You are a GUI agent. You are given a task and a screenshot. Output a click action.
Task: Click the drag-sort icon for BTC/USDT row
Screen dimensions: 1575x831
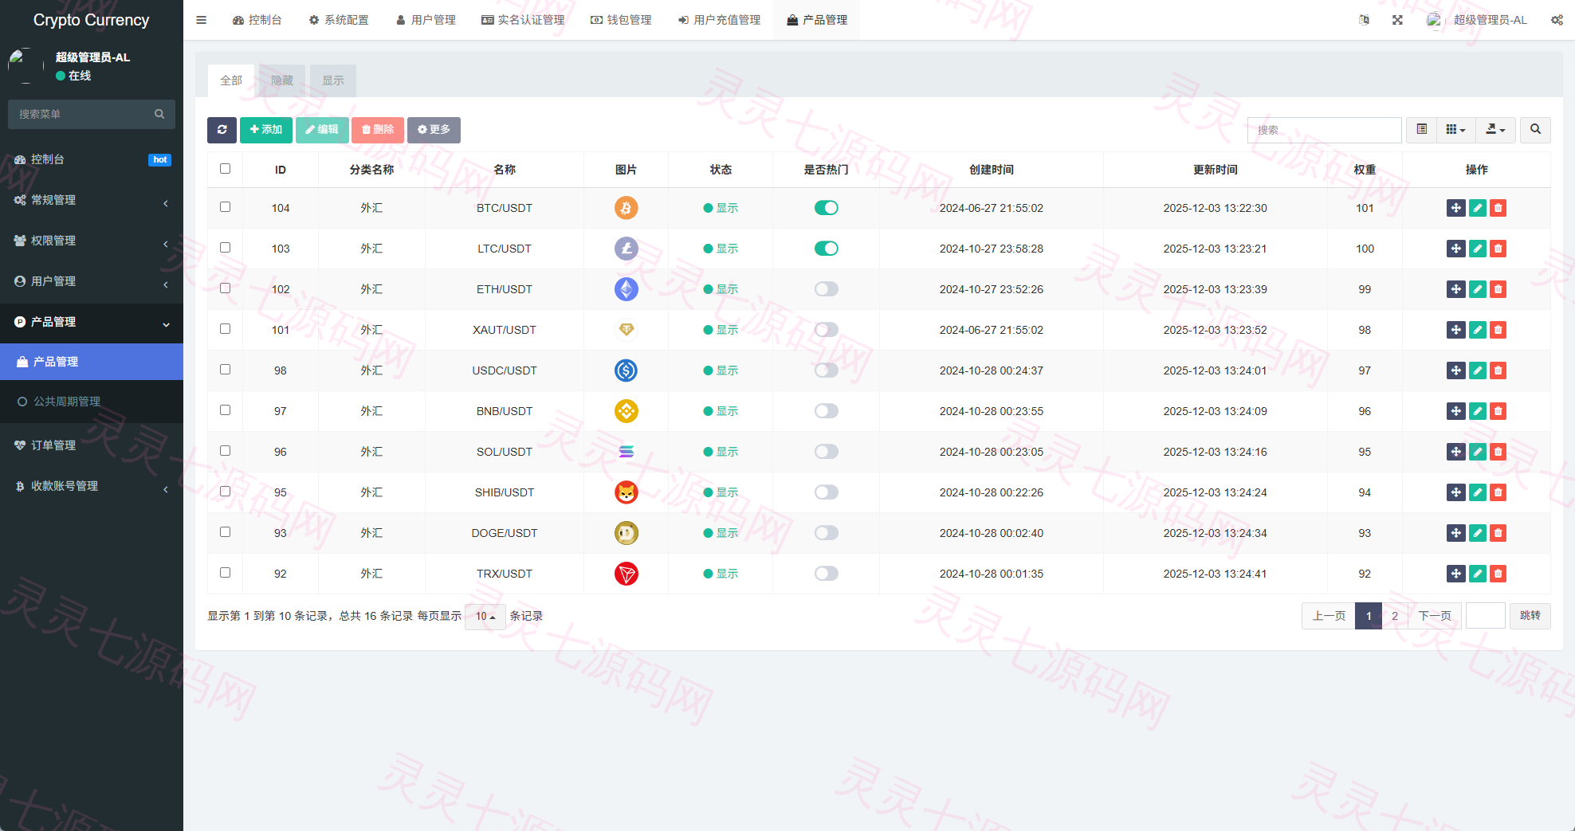coord(1455,208)
